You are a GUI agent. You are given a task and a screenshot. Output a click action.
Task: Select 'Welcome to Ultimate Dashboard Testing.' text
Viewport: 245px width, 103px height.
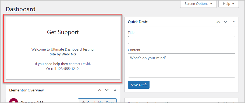tap(63, 49)
